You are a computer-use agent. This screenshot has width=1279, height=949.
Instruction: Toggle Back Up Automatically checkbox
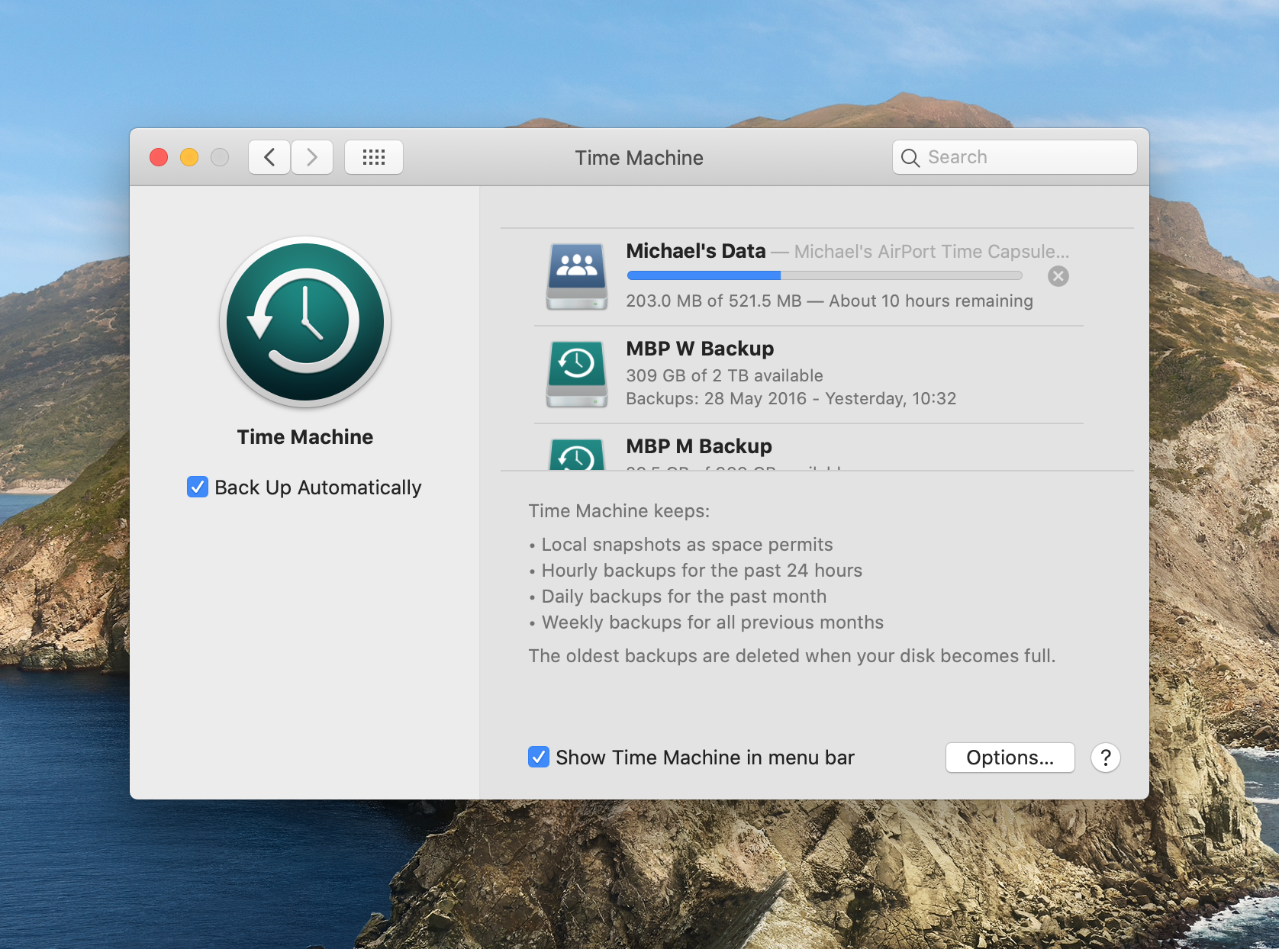(198, 487)
